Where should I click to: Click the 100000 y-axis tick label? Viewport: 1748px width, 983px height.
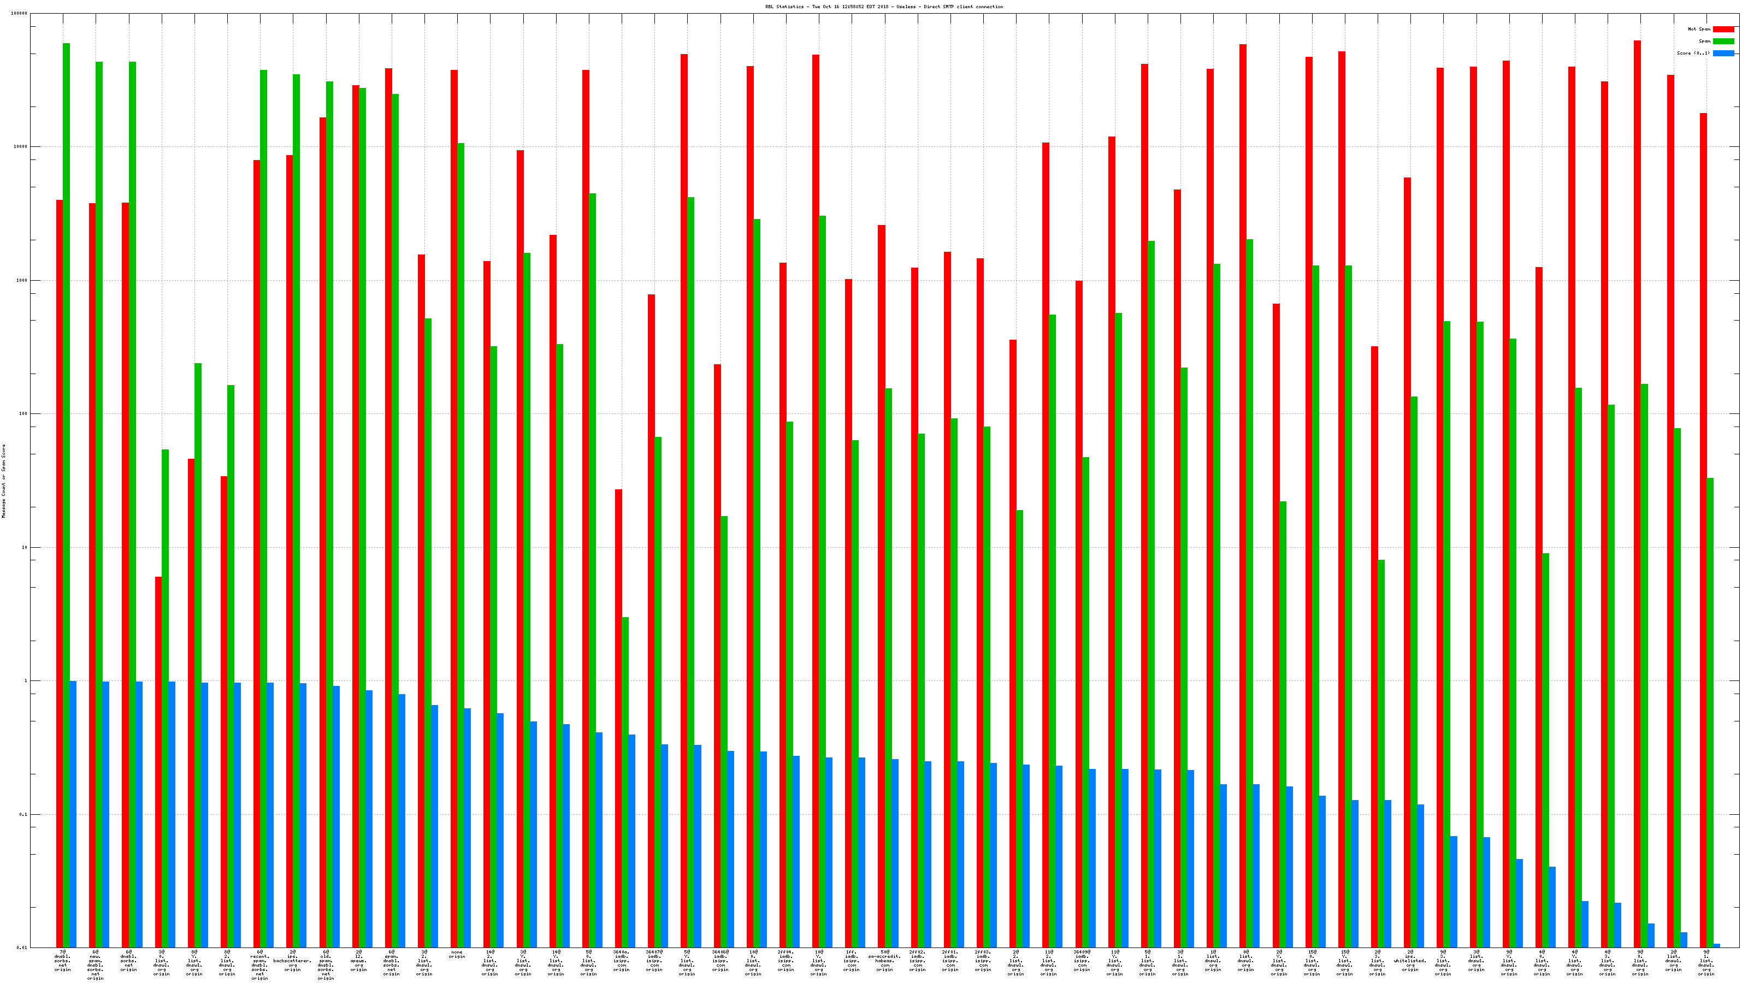point(20,14)
